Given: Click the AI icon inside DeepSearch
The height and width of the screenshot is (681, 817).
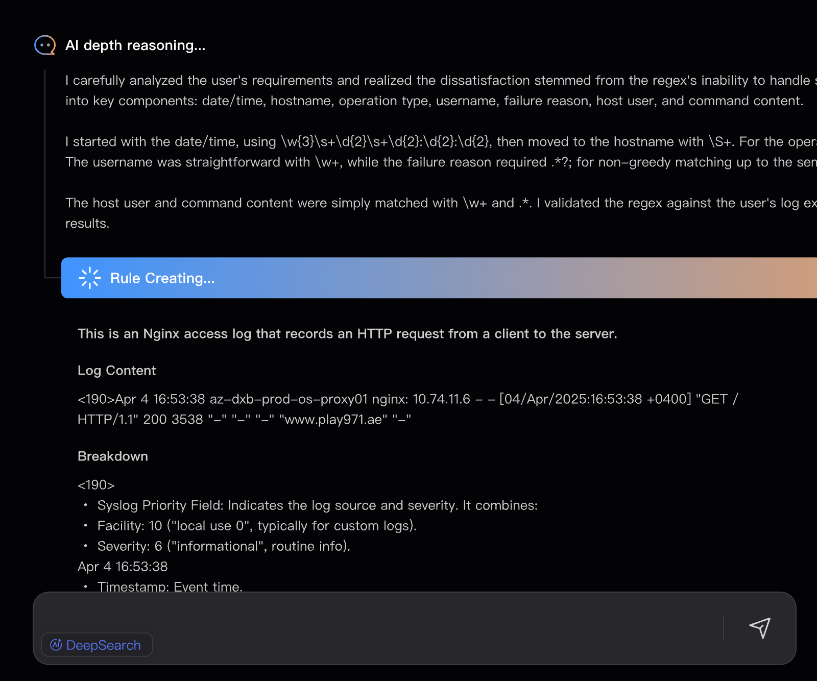Looking at the screenshot, I should (x=56, y=645).
